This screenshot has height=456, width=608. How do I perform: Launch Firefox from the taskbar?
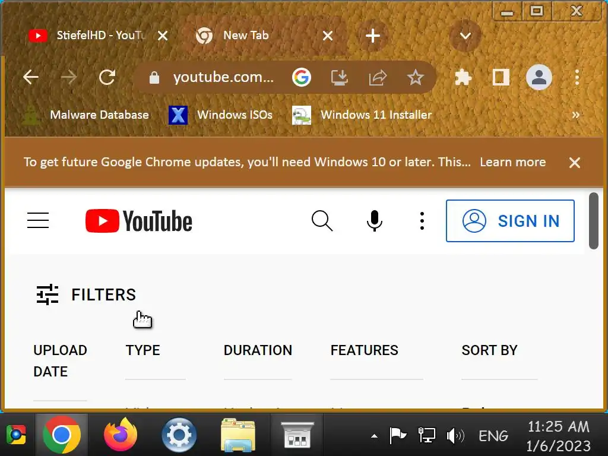pyautogui.click(x=121, y=435)
